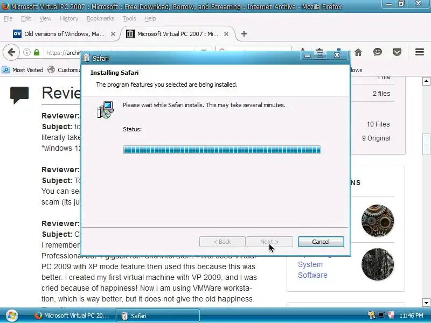Switch to Firefox via taskbar button
Image resolution: width=431 pixels, height=323 pixels.
[x=72, y=315]
